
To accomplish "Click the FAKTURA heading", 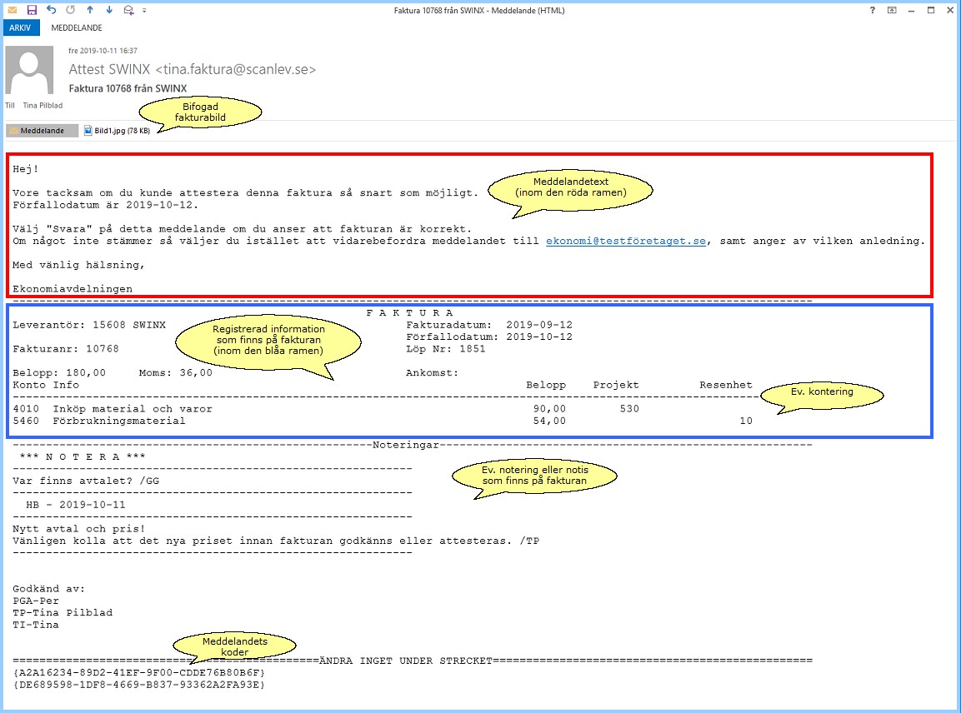I will (409, 312).
